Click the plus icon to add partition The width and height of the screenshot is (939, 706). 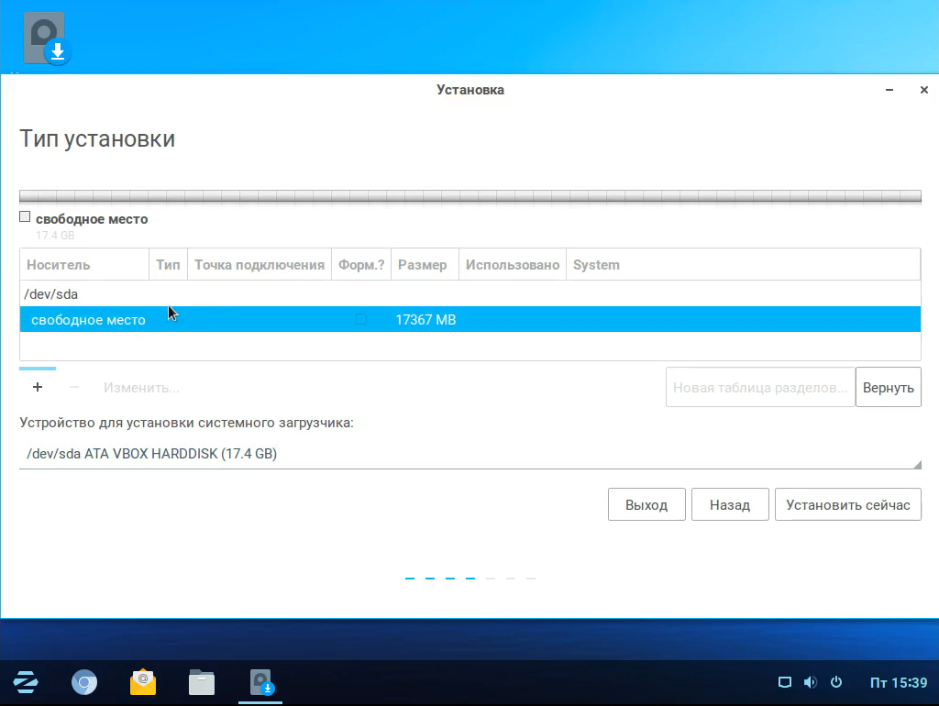(38, 387)
